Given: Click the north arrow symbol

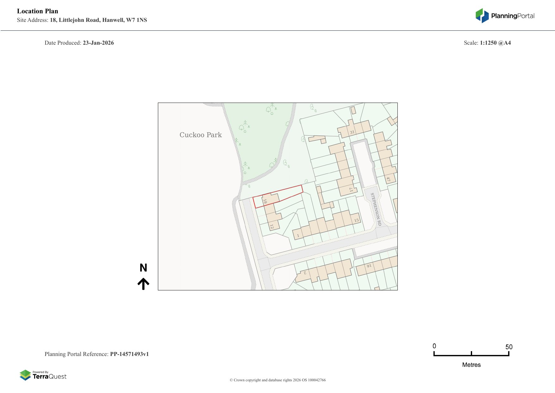Looking at the screenshot, I should point(143,284).
